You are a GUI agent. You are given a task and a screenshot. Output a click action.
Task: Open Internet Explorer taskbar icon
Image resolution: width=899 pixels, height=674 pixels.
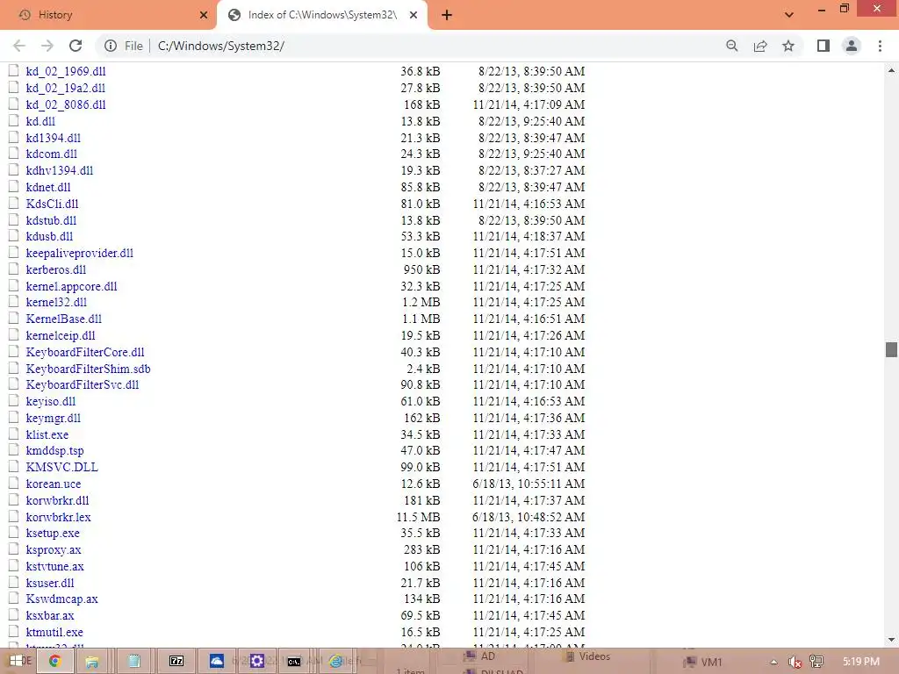[336, 662]
